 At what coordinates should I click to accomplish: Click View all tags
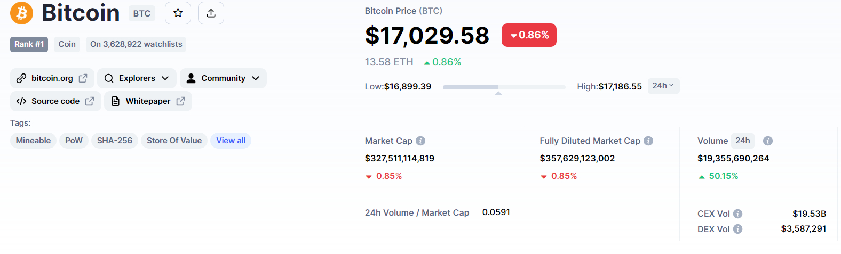click(231, 141)
